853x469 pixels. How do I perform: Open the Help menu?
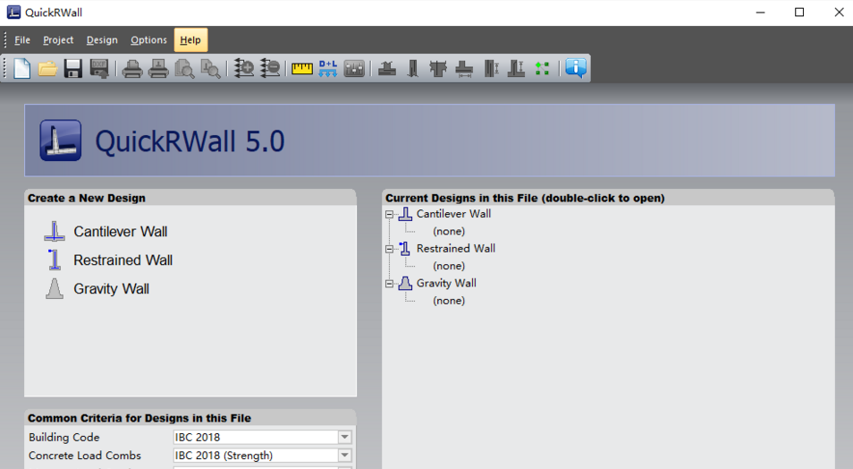pos(190,40)
